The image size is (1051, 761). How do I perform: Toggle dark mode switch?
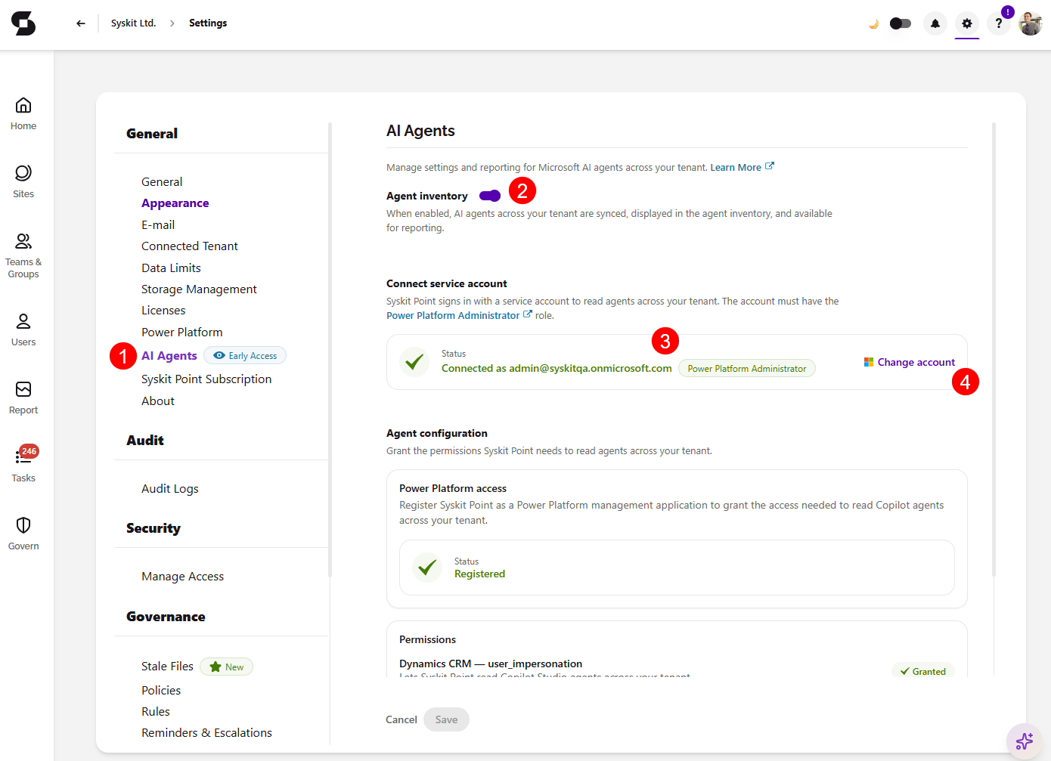point(901,23)
